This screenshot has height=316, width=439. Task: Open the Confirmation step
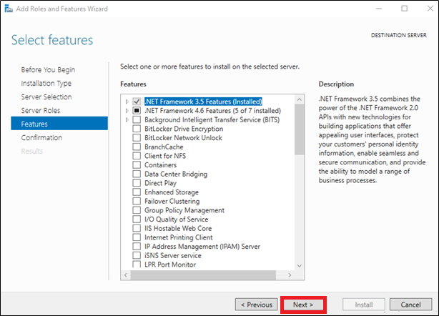coord(41,138)
